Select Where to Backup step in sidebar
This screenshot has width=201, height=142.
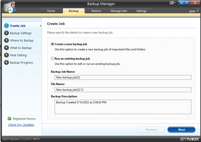click(x=22, y=40)
